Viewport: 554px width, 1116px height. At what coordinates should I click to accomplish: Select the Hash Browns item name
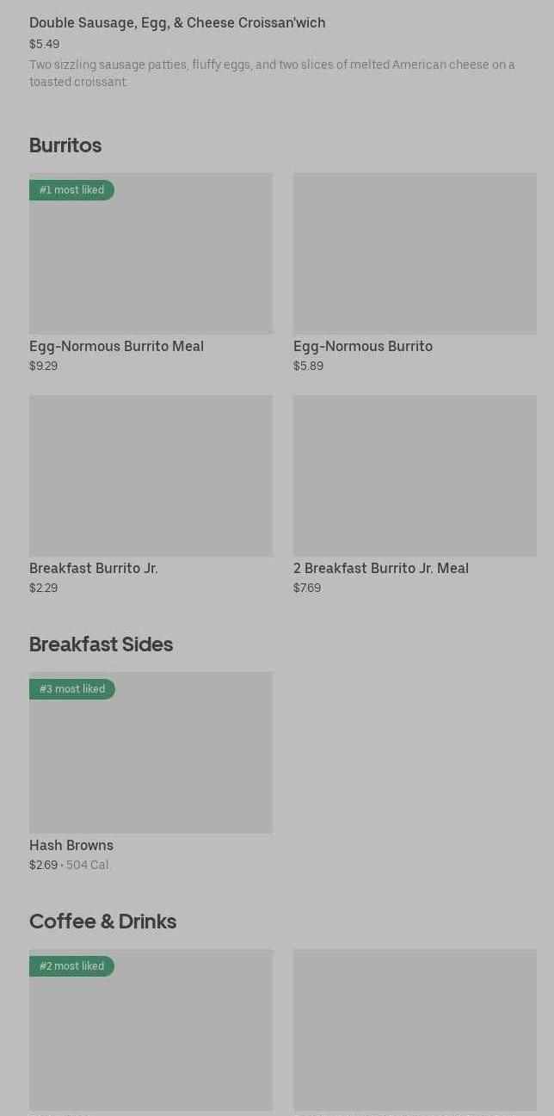(71, 845)
